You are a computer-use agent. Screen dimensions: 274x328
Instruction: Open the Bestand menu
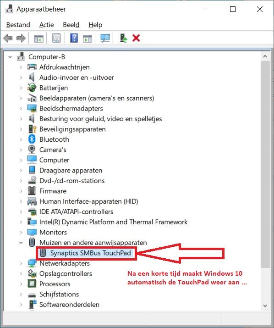tap(18, 25)
